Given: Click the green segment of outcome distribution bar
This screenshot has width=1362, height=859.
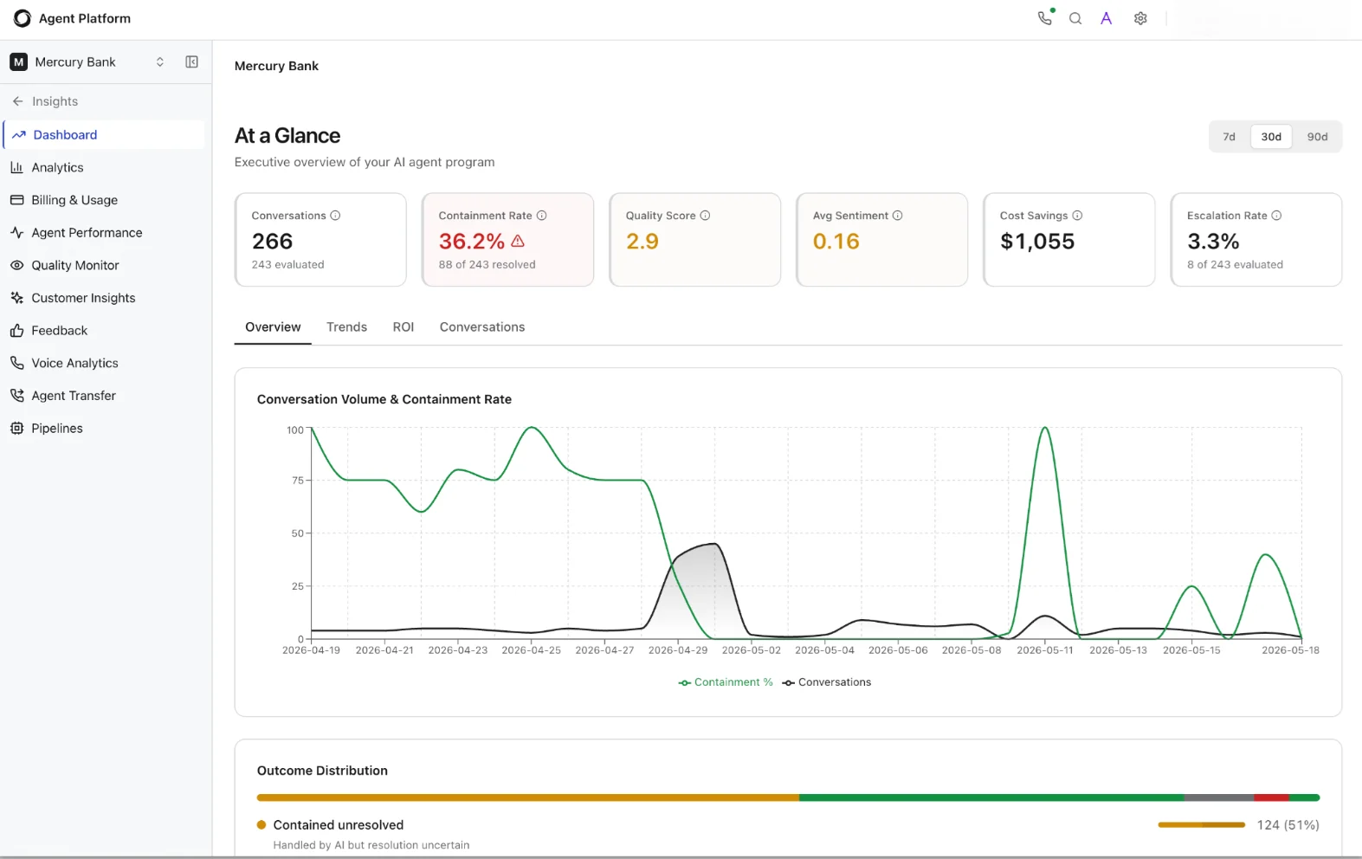Looking at the screenshot, I should click(x=991, y=798).
